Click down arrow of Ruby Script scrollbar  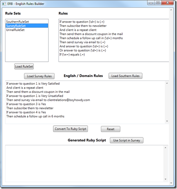pyautogui.click(x=165, y=179)
